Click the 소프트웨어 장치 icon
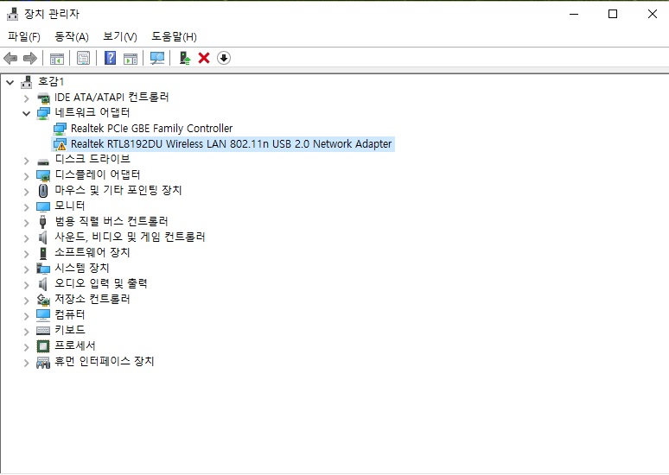Image resolution: width=669 pixels, height=475 pixels. [x=43, y=253]
